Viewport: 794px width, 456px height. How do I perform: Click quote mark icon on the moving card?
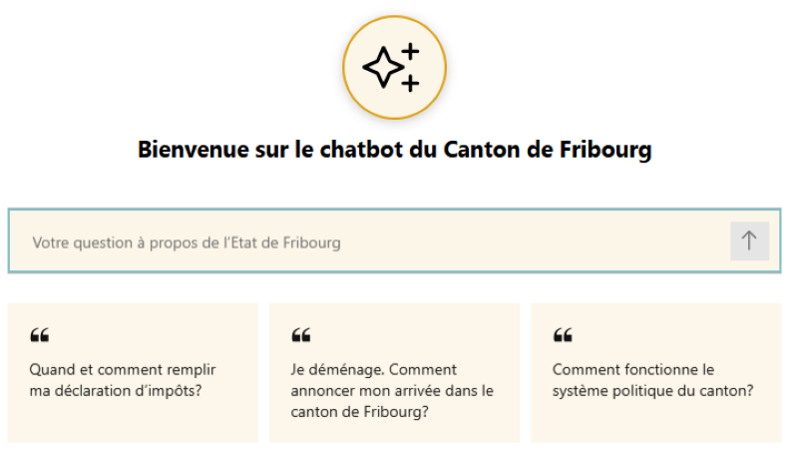[x=301, y=335]
